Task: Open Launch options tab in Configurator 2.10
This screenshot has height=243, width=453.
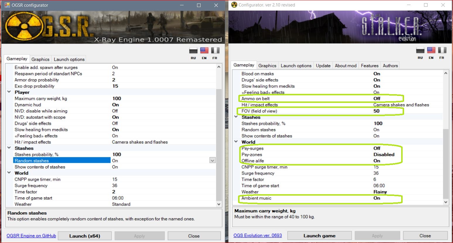Action: (296, 66)
